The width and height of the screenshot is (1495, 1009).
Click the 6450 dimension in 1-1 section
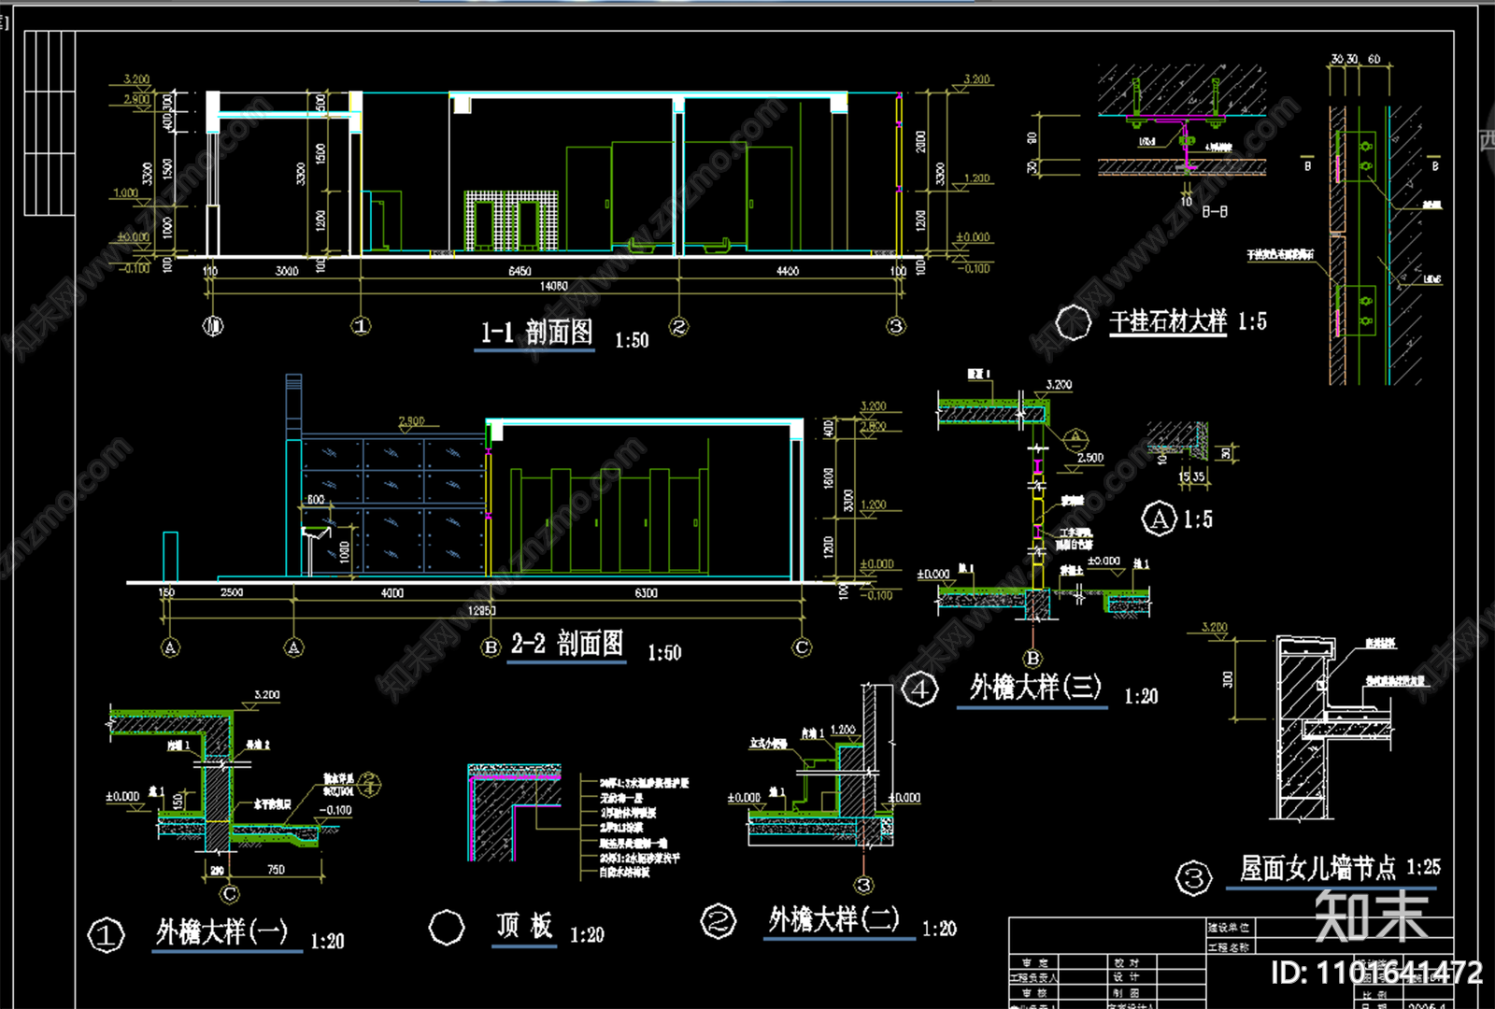pos(520,271)
